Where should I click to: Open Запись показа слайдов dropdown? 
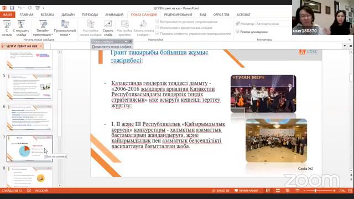click(x=144, y=28)
